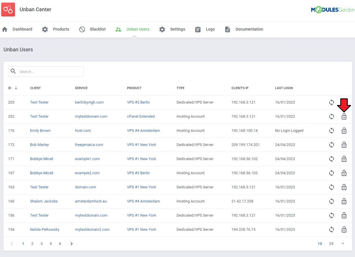
Task: Go to page 5
Action: (51, 244)
